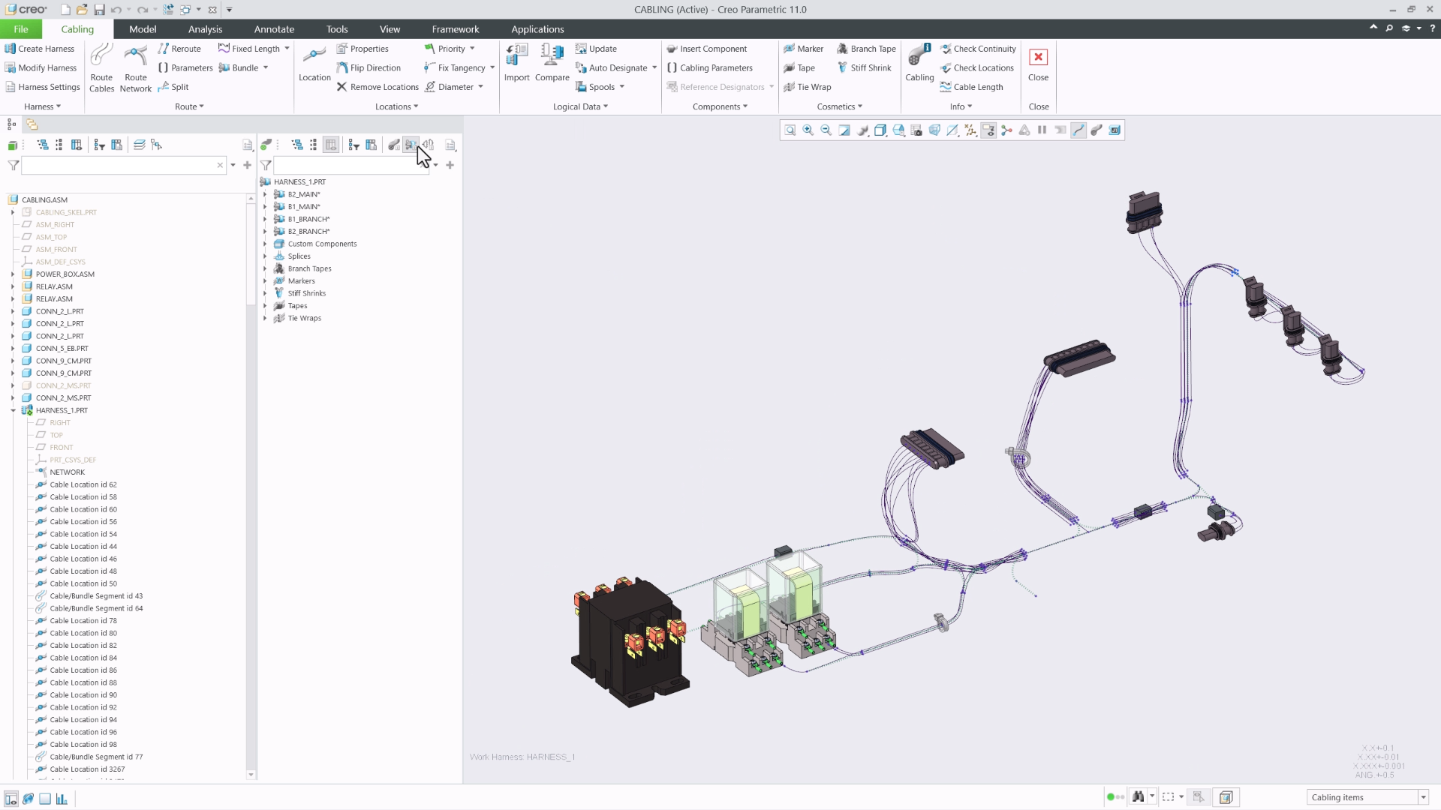This screenshot has width=1441, height=810.
Task: Click the Check Continuity tool
Action: coord(978,49)
